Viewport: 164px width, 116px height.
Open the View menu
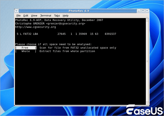34,16
